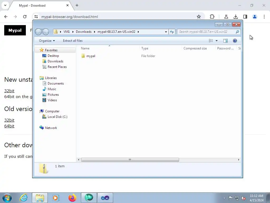The height and width of the screenshot is (203, 270).
Task: Open Chrome three-dot menu
Action: pos(264,17)
